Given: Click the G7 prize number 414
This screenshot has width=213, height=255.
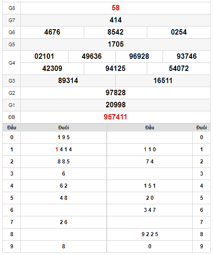Looking at the screenshot, I should tap(115, 20).
